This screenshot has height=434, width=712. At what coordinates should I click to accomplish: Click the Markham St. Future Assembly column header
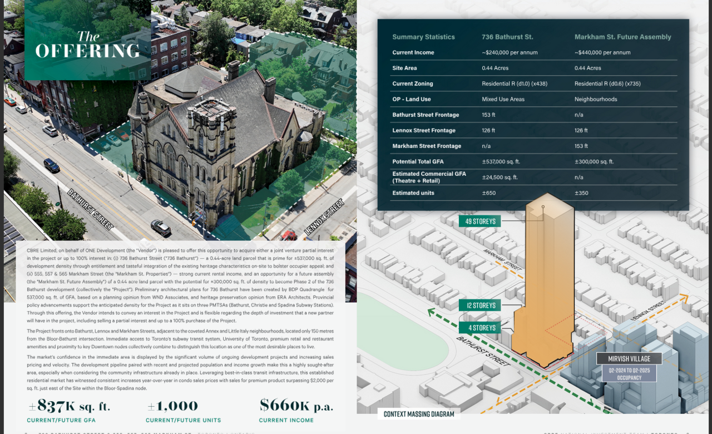[x=622, y=37]
